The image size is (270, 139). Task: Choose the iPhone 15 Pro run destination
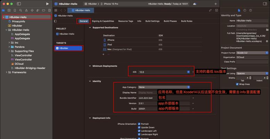tap(109, 4)
